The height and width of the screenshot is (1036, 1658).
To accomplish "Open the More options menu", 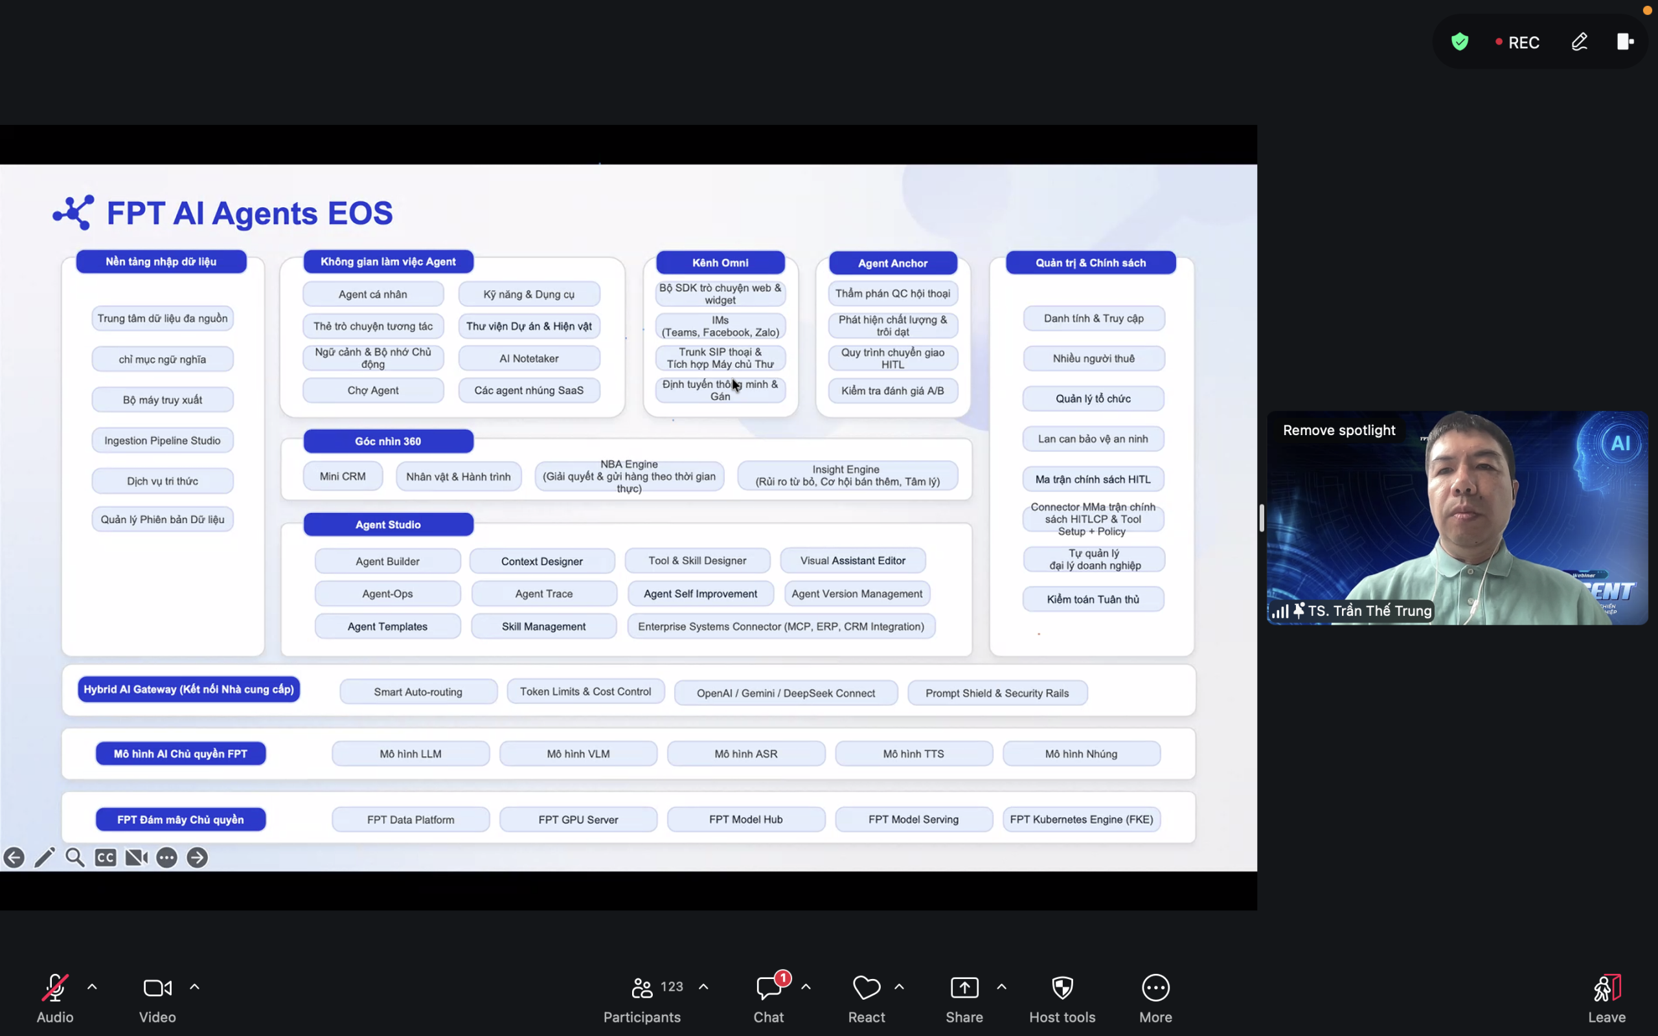I will click(1155, 998).
